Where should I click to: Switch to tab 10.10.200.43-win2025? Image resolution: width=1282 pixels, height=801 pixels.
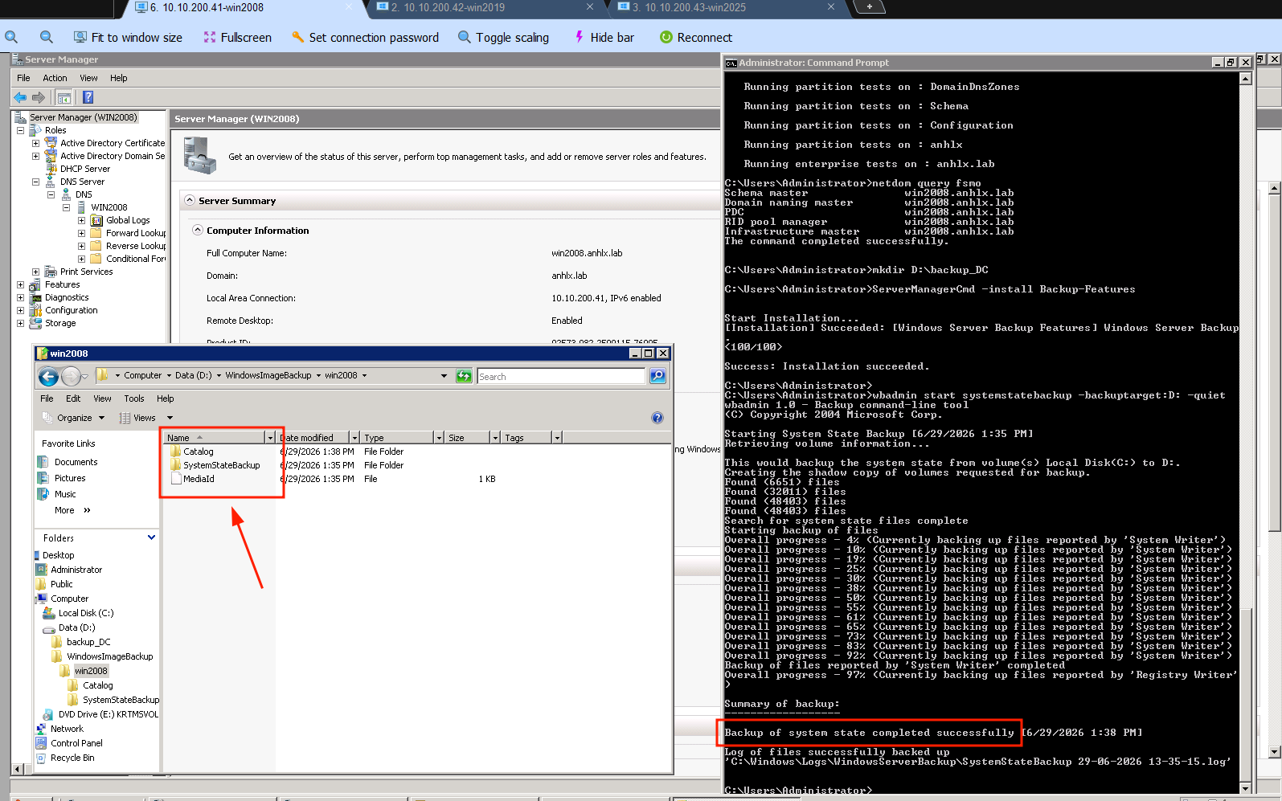click(x=689, y=7)
